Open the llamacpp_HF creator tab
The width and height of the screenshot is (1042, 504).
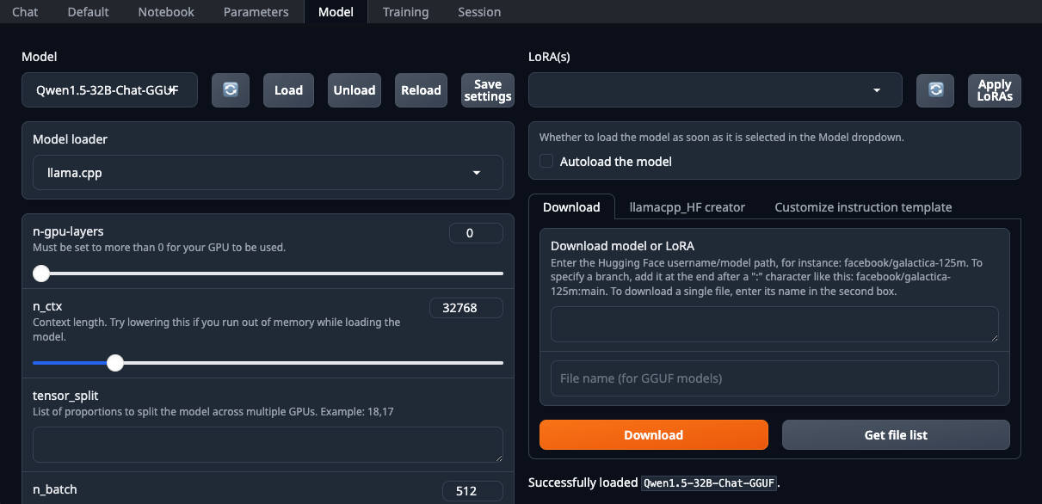click(687, 207)
